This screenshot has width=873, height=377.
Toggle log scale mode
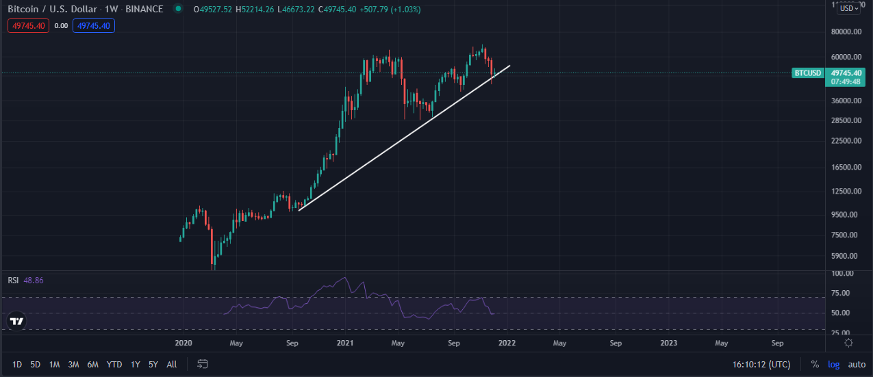pyautogui.click(x=833, y=364)
